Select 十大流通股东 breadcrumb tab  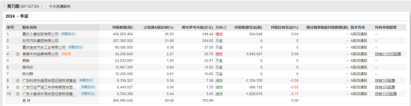60,6
